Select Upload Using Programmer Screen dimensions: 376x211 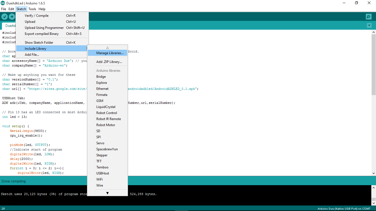tap(52, 28)
